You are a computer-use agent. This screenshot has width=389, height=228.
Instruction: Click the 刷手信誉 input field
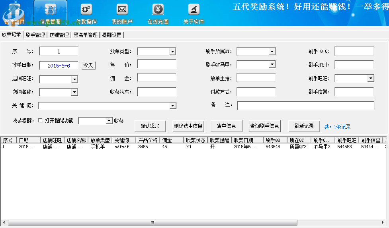tap(354, 92)
